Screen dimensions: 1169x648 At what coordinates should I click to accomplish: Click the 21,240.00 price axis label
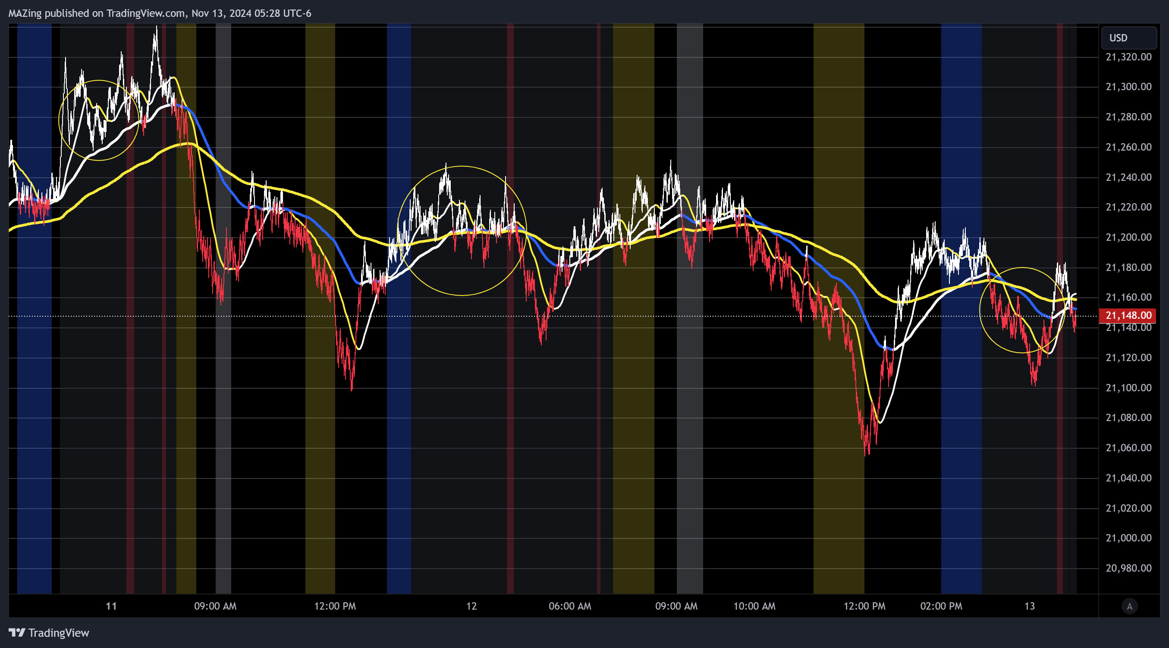point(1128,177)
